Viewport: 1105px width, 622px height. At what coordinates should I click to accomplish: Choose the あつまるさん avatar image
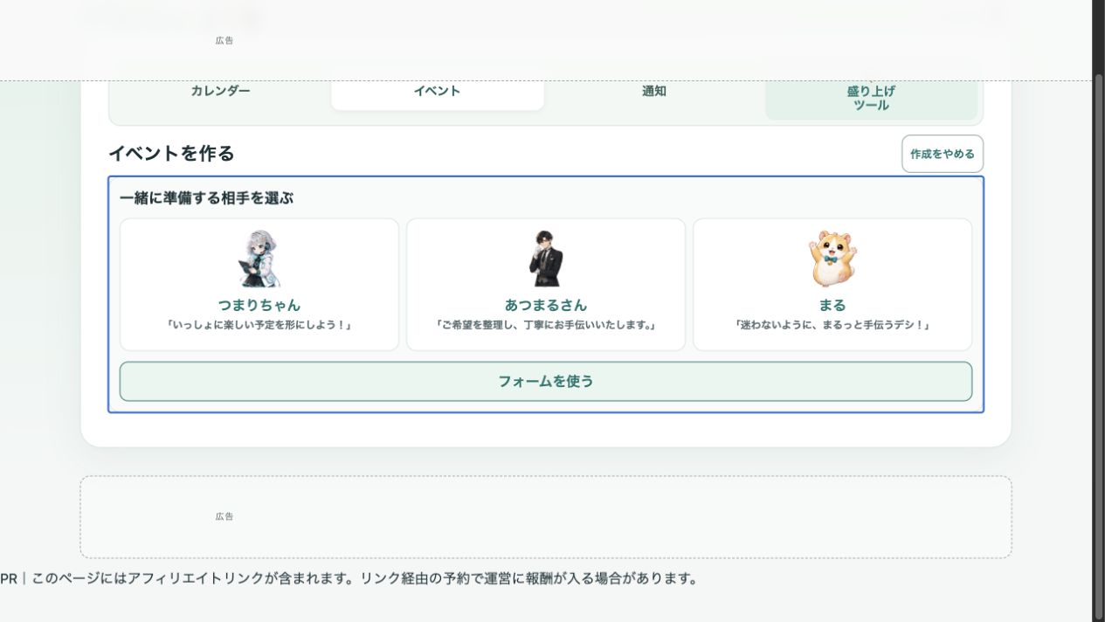coord(546,259)
